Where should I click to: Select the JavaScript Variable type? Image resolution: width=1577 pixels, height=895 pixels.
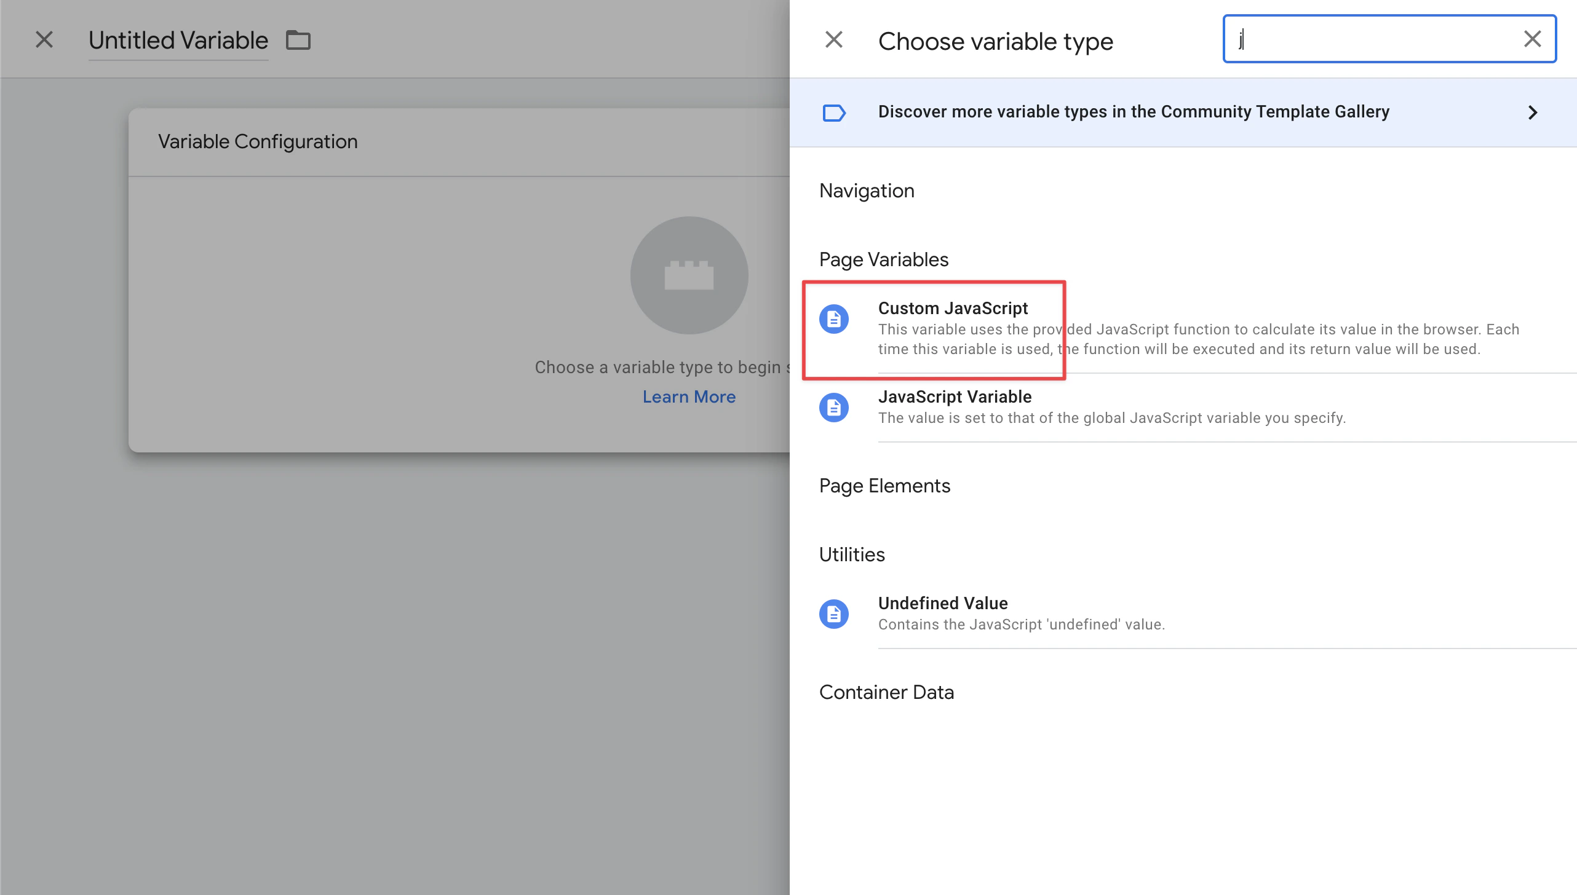point(955,396)
